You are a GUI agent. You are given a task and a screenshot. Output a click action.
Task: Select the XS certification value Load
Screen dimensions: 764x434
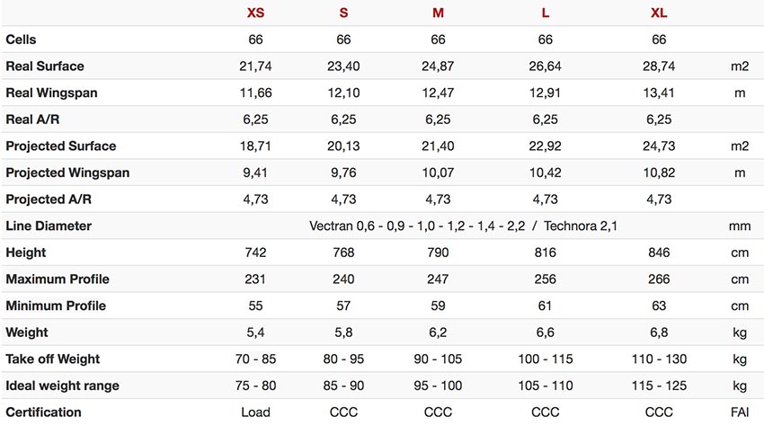(255, 412)
